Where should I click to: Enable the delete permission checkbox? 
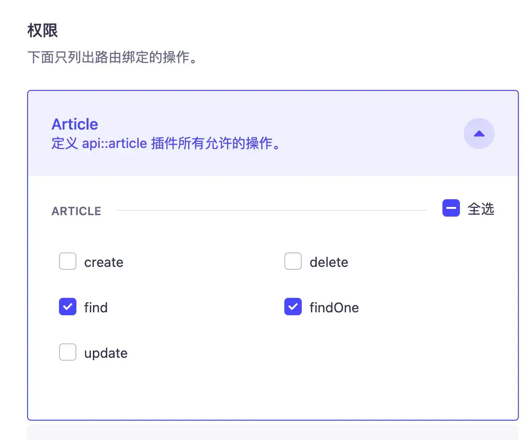(293, 262)
